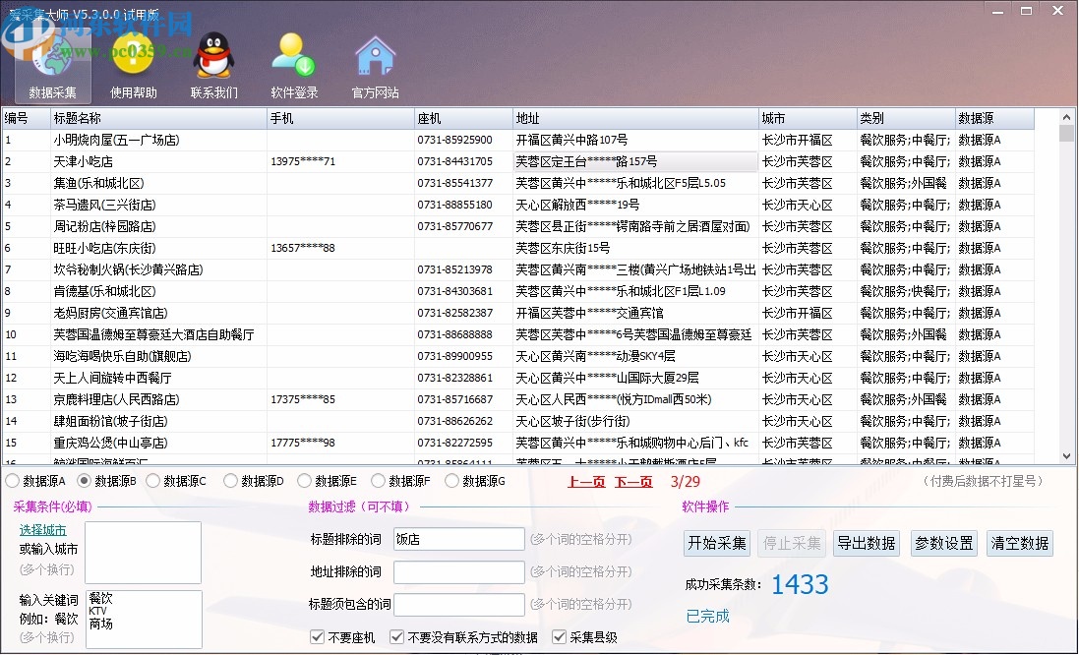1079x655 pixels.
Task: Export data with the 导出数据 button
Action: pyautogui.click(x=866, y=543)
